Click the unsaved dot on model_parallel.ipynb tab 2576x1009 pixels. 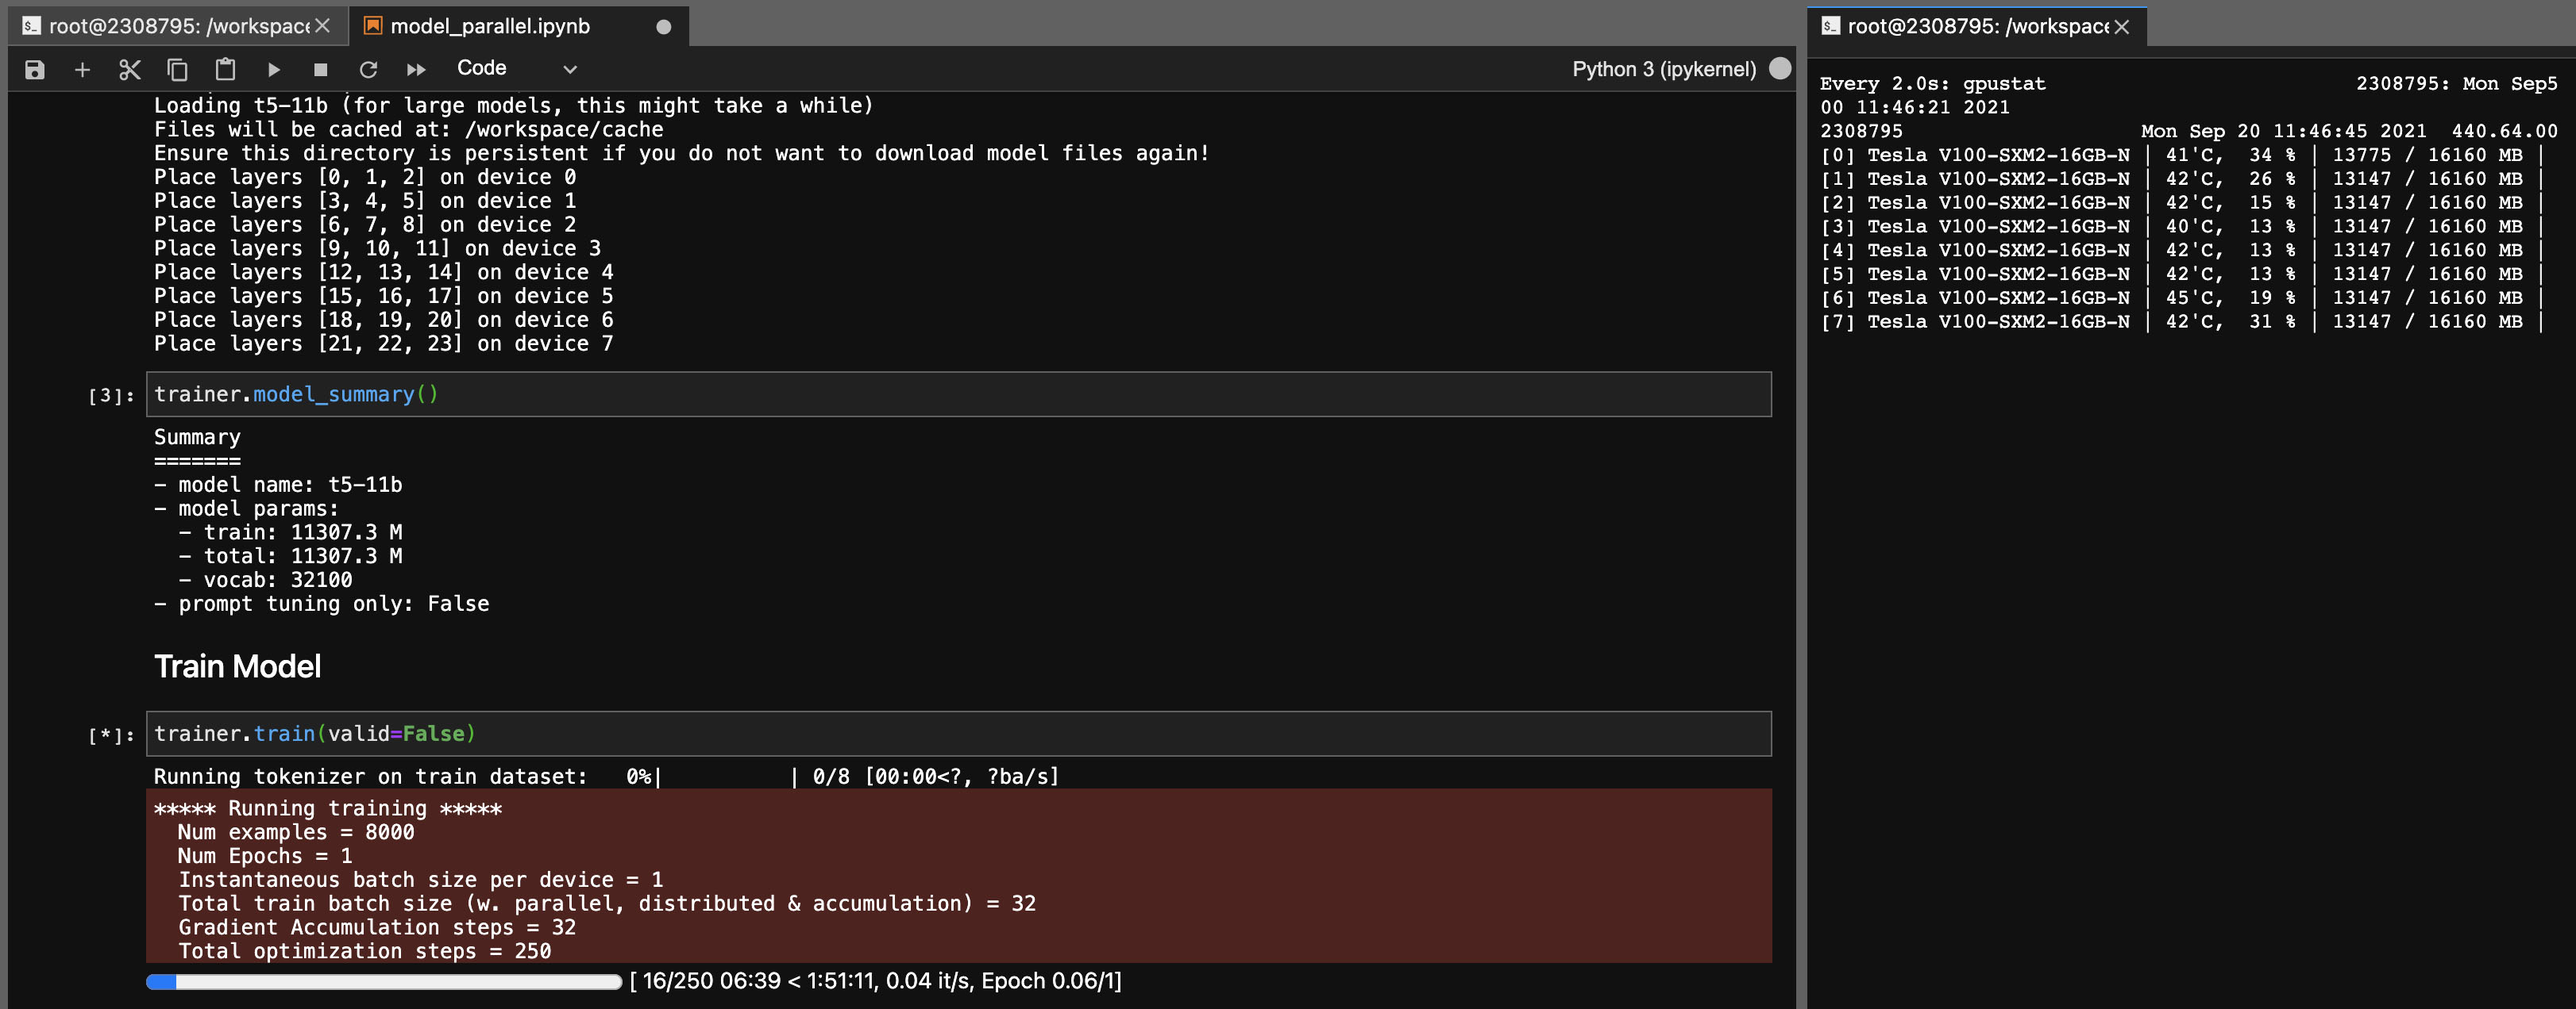[663, 27]
